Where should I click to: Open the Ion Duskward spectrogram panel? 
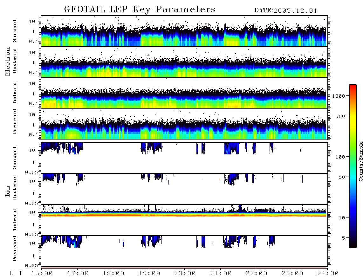coord(184,189)
